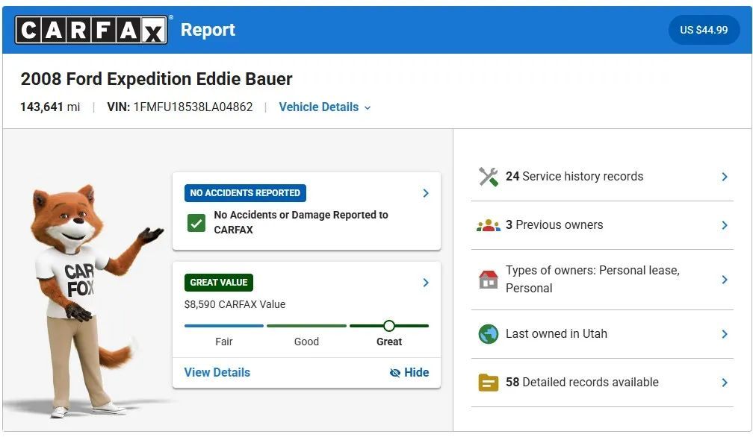Click the CARFAX logo in header

pyautogui.click(x=91, y=31)
